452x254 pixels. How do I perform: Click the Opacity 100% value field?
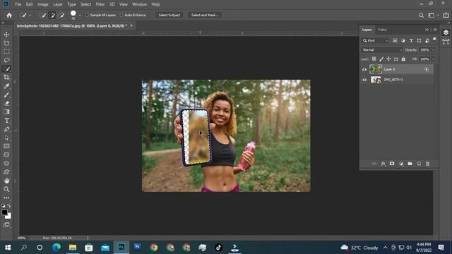coord(425,50)
